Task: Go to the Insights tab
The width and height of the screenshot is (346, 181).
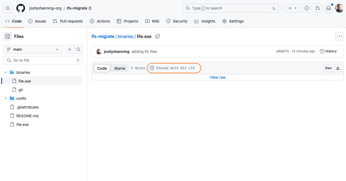Action: [205, 21]
